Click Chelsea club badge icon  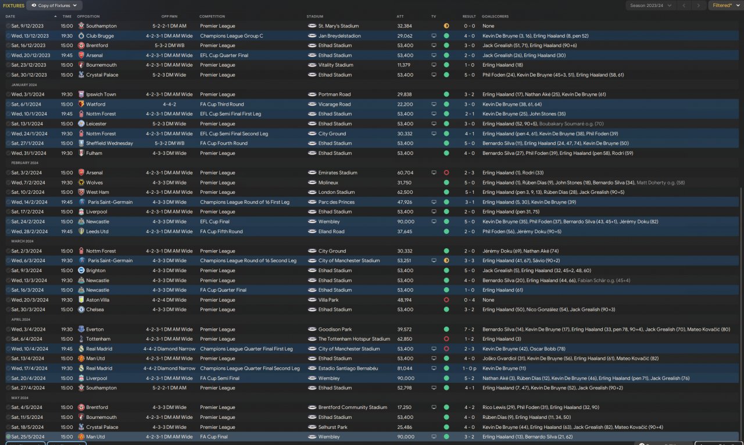click(81, 310)
